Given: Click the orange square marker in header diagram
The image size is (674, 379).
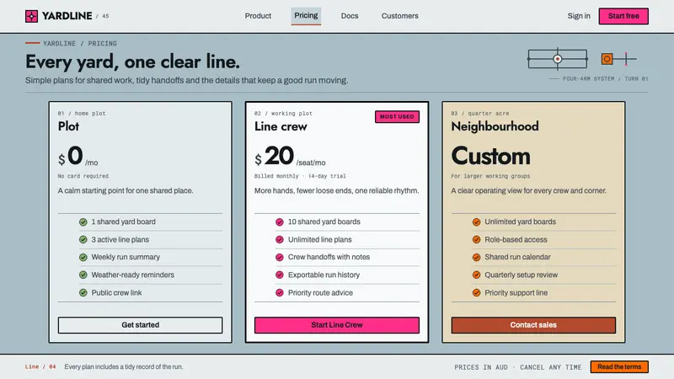Looking at the screenshot, I should coord(607,59).
